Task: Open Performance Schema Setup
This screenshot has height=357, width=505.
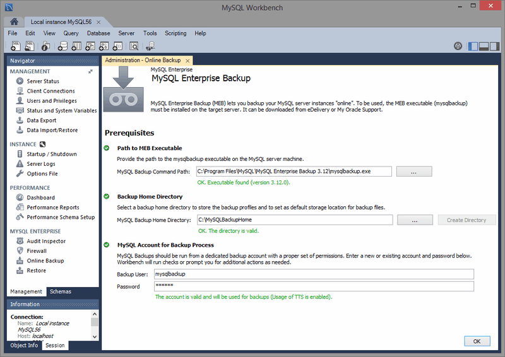Action: (x=61, y=217)
